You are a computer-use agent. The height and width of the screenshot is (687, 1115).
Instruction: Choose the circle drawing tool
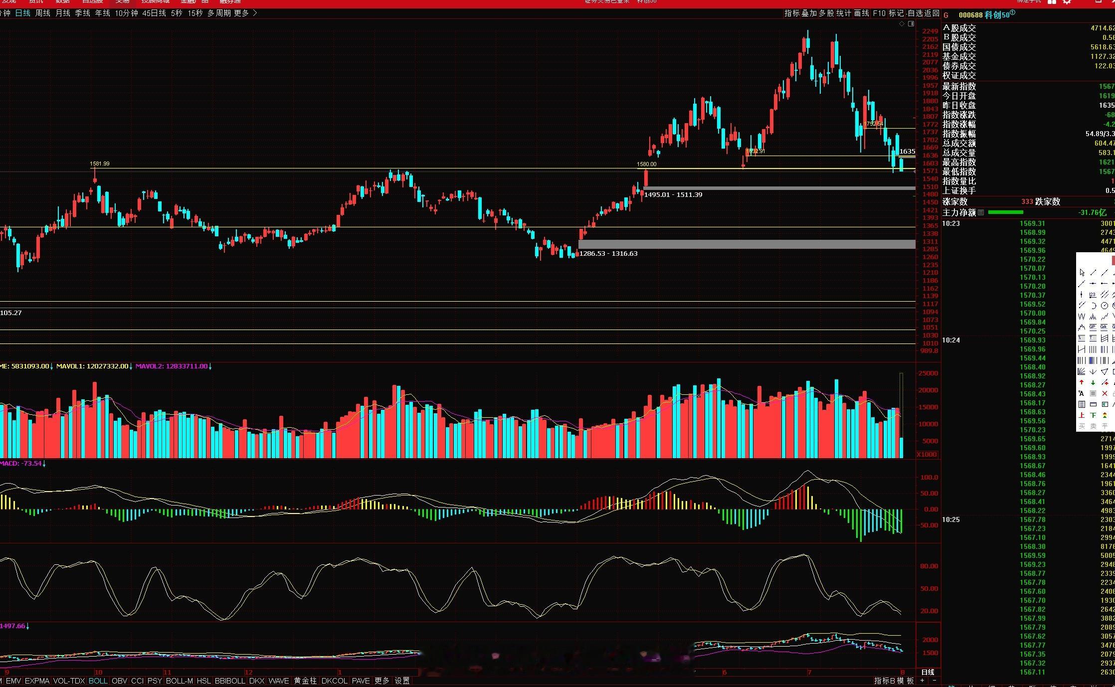1105,306
